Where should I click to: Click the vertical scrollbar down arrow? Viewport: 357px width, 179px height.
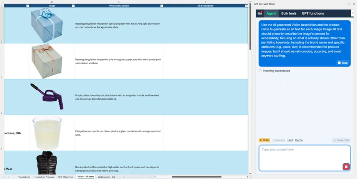click(250, 174)
